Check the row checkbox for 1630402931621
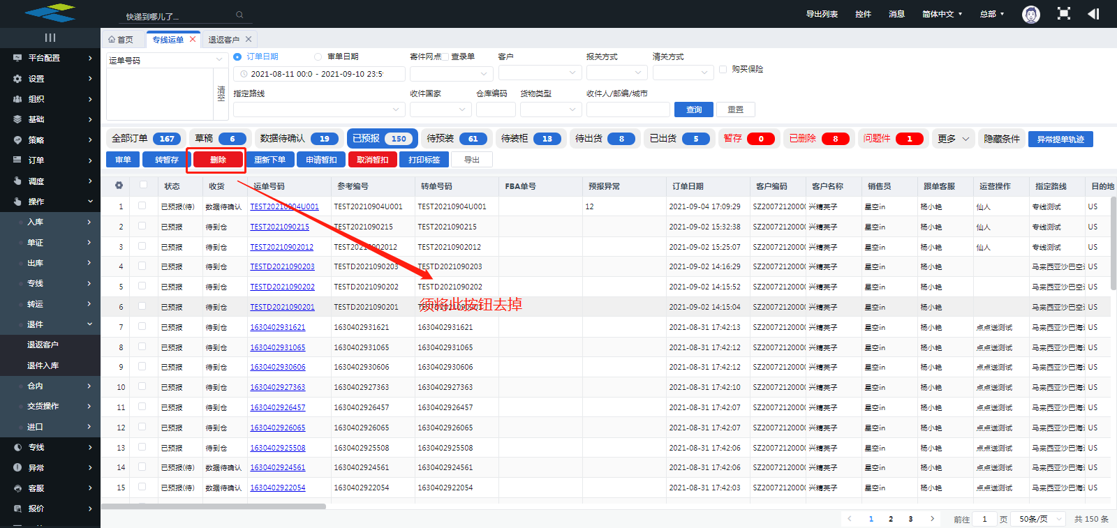1117x528 pixels. click(142, 326)
